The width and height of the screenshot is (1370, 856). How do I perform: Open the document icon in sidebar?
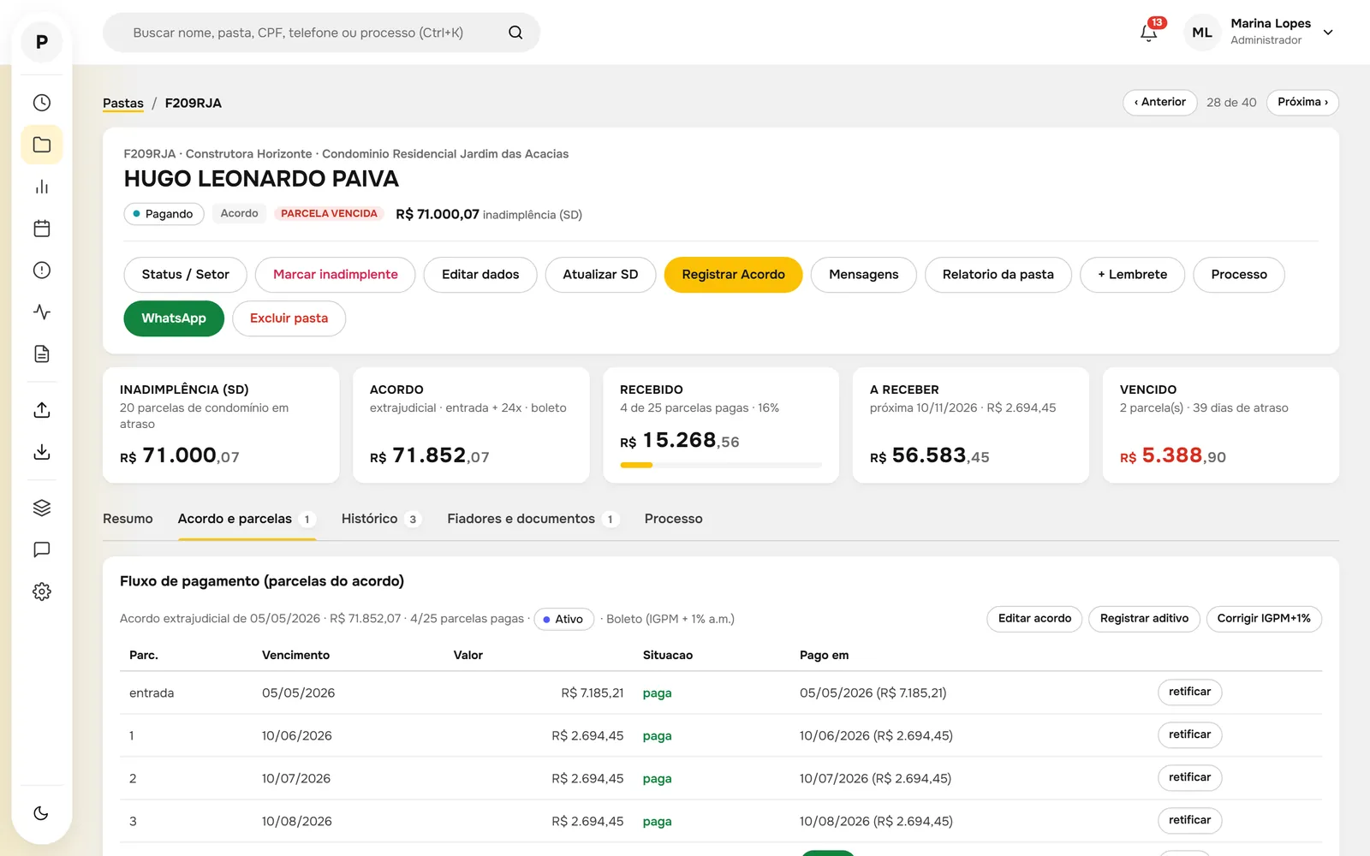click(41, 354)
